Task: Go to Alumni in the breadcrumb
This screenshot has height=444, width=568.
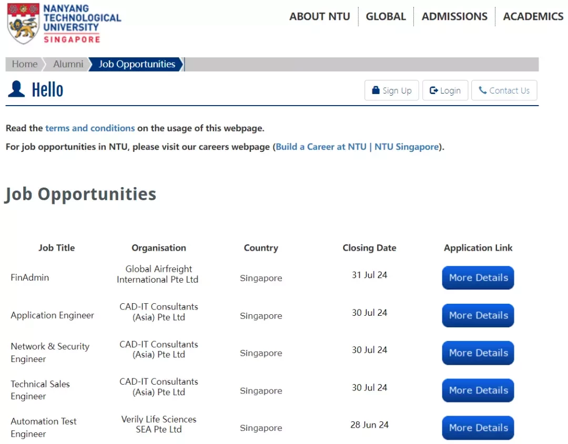Action: pyautogui.click(x=68, y=64)
